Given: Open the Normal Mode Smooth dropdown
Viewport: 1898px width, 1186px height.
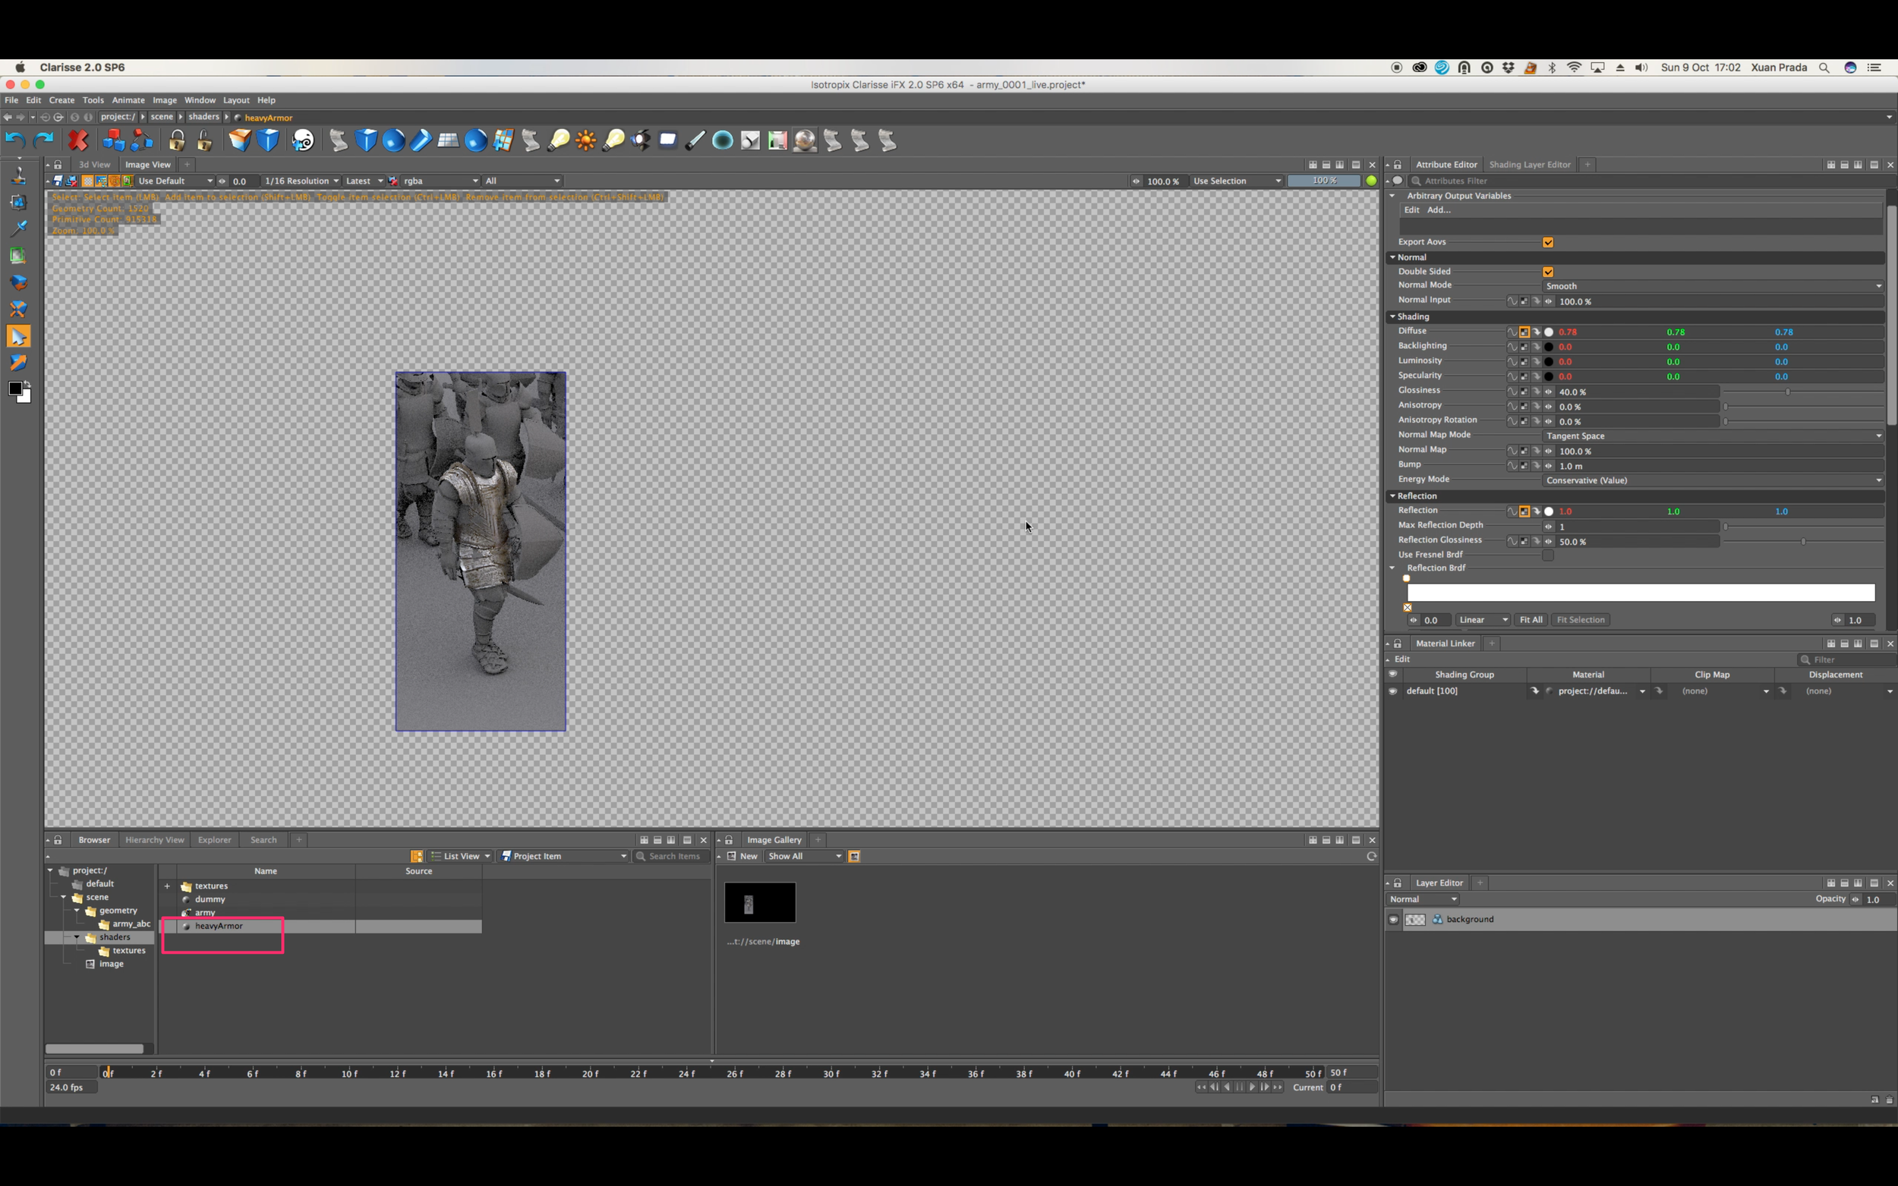Looking at the screenshot, I should (1714, 286).
